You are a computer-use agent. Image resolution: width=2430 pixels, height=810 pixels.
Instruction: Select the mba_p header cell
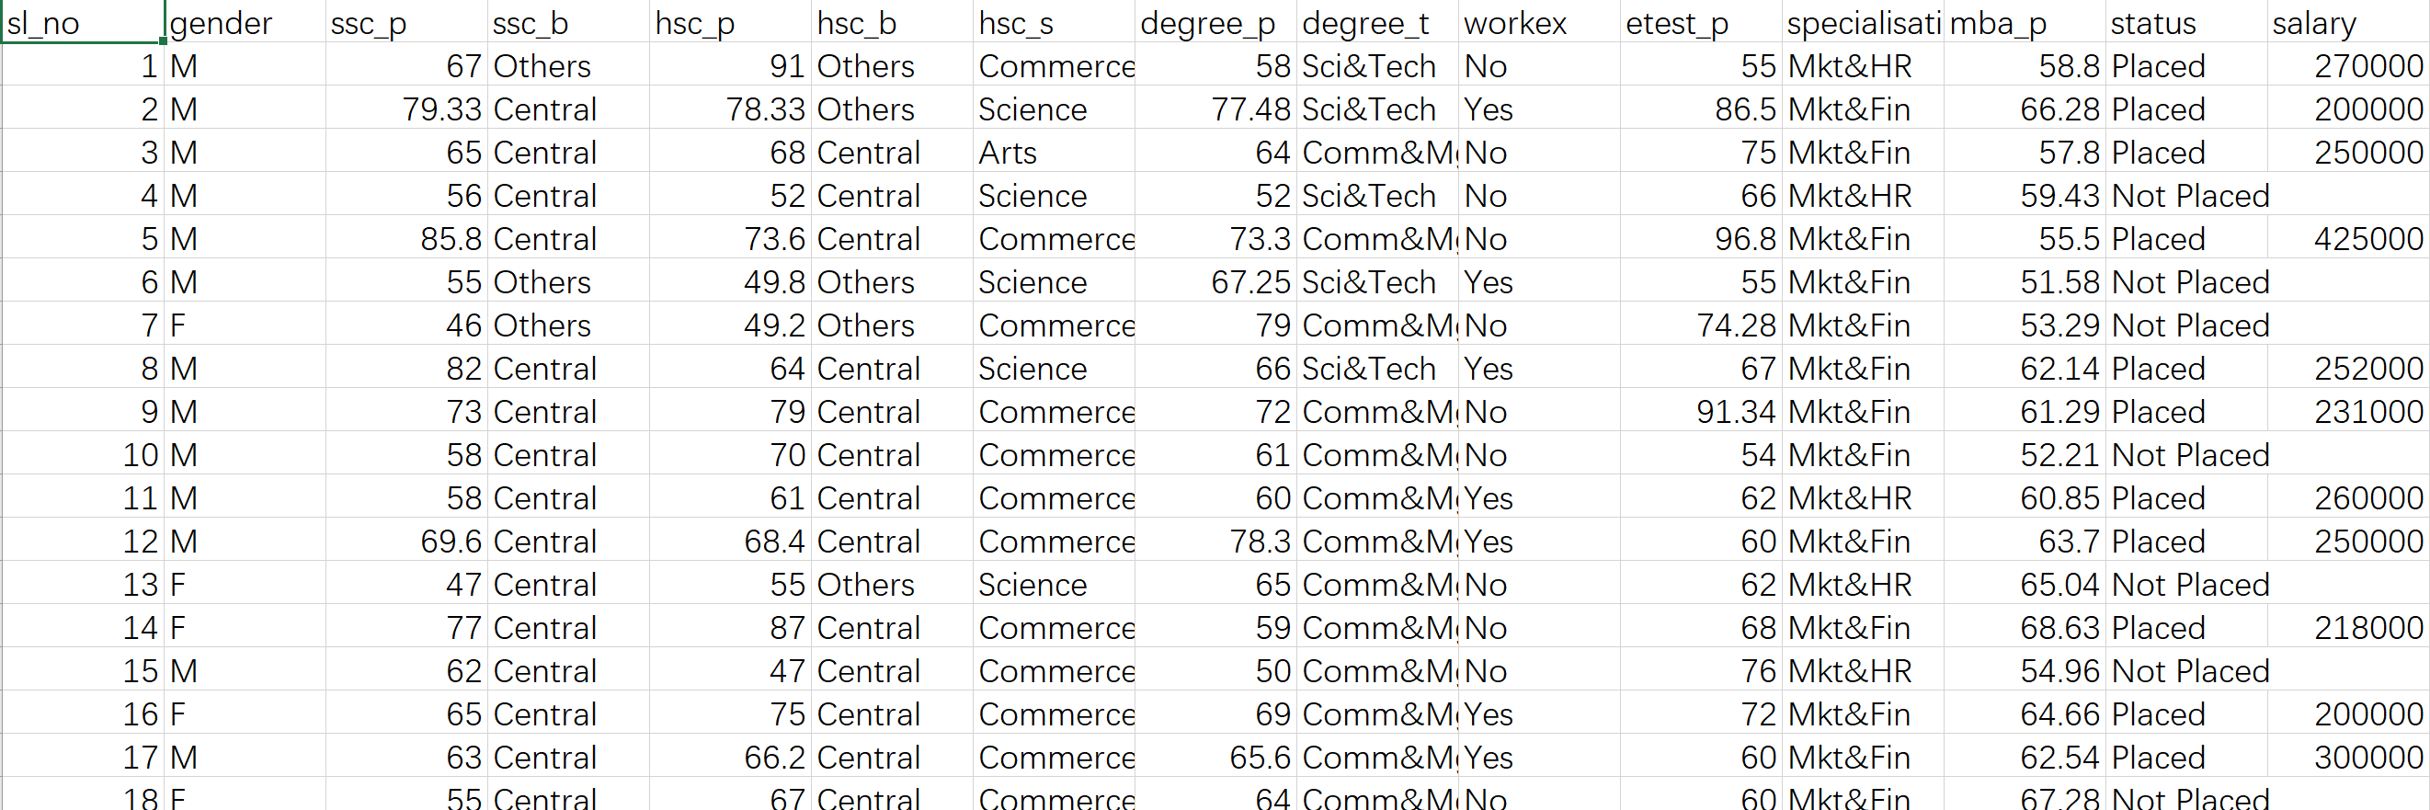(2025, 23)
